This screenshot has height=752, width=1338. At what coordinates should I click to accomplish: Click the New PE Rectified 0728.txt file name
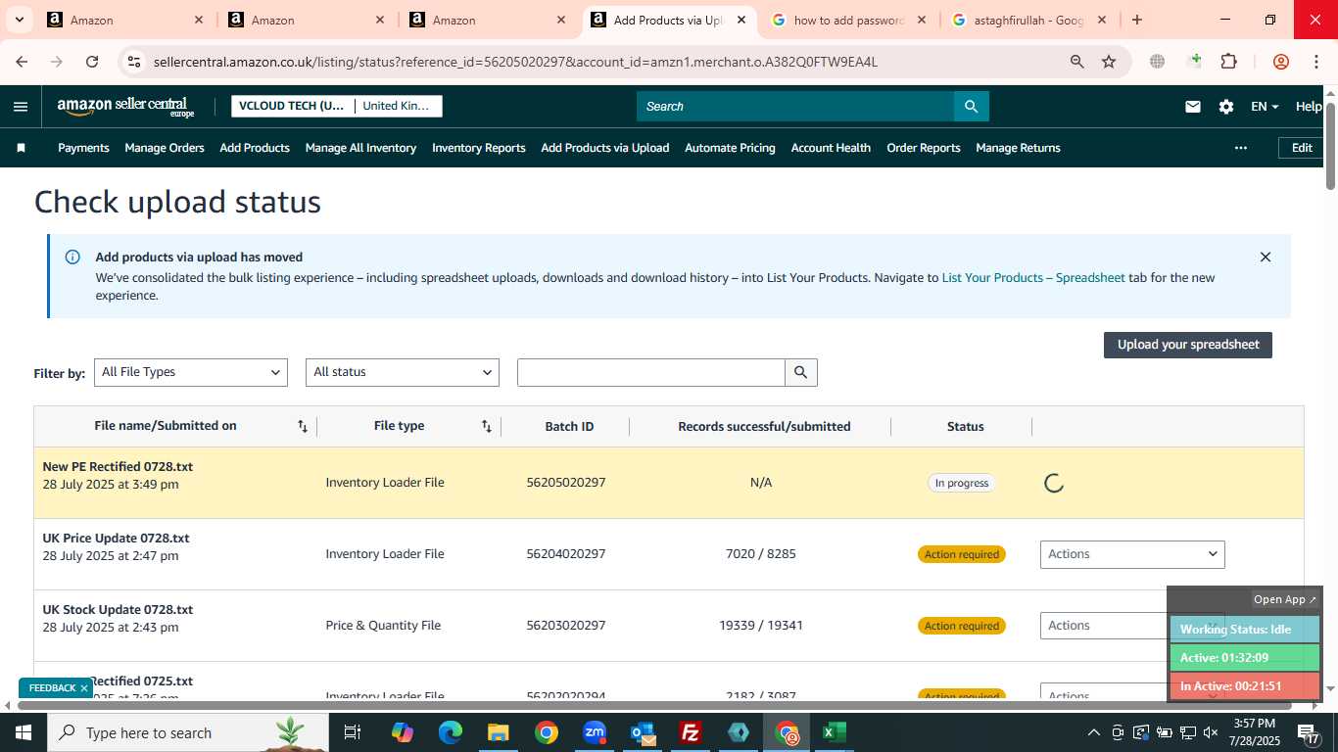click(118, 467)
